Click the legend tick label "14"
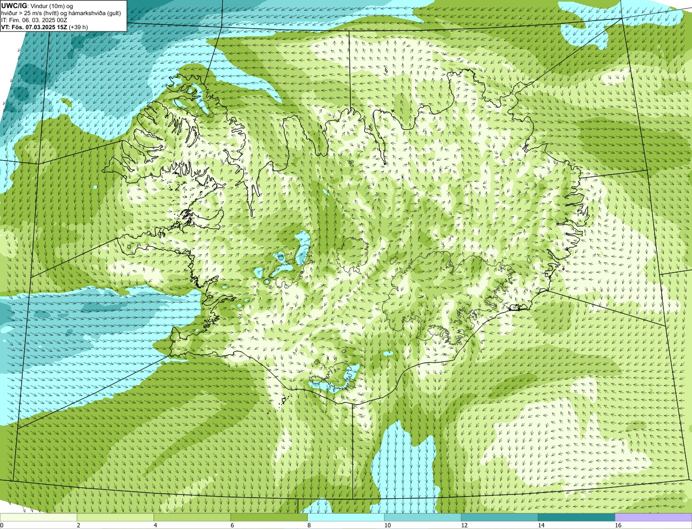 pos(541,525)
